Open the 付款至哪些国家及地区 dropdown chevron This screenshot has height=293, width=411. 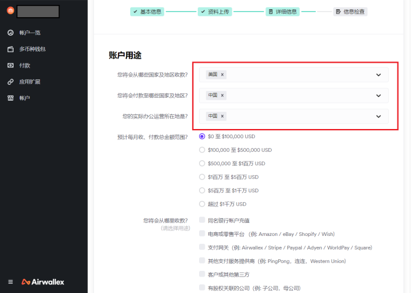pos(378,96)
